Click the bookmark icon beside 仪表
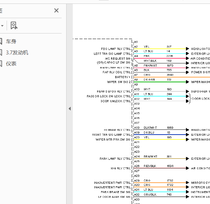Image resolution: width=210 pixels, height=204 pixels. pos(1,63)
